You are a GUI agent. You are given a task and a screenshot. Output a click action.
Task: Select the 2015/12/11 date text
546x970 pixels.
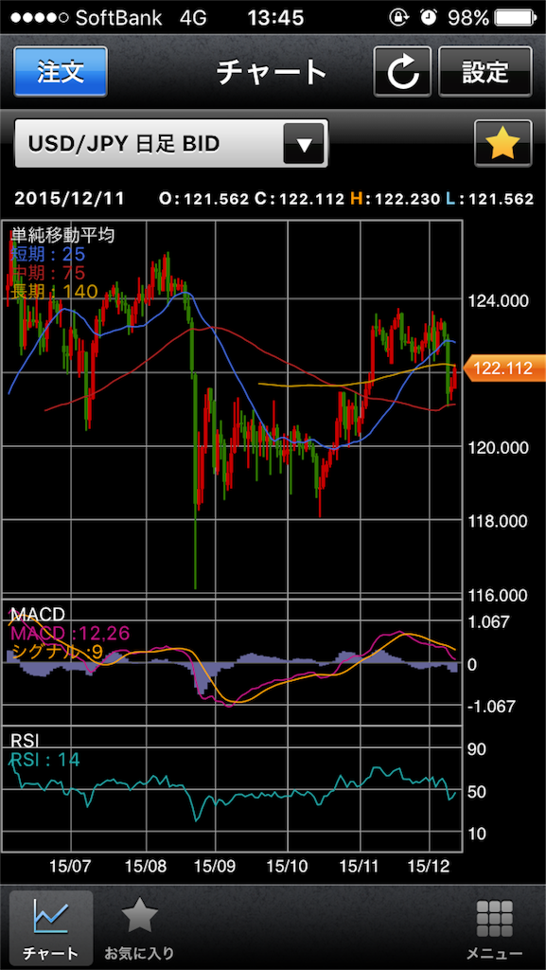[69, 199]
